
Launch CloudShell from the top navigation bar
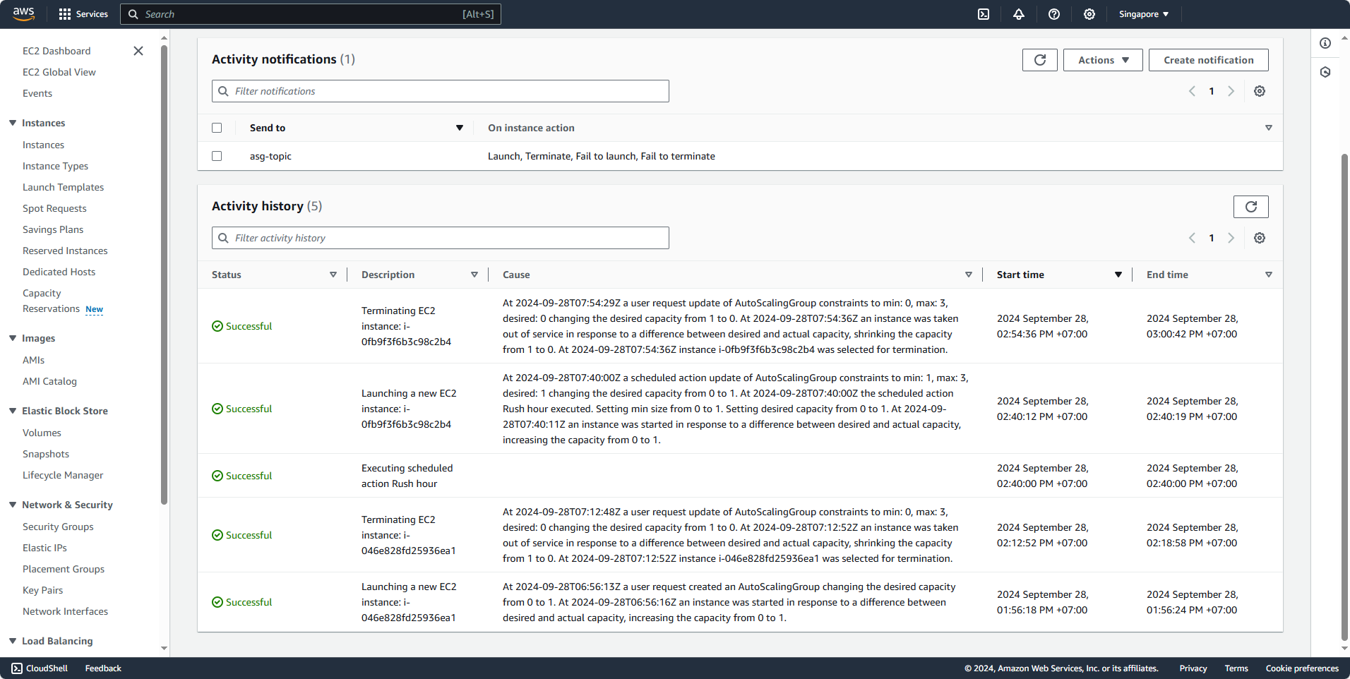click(x=983, y=14)
